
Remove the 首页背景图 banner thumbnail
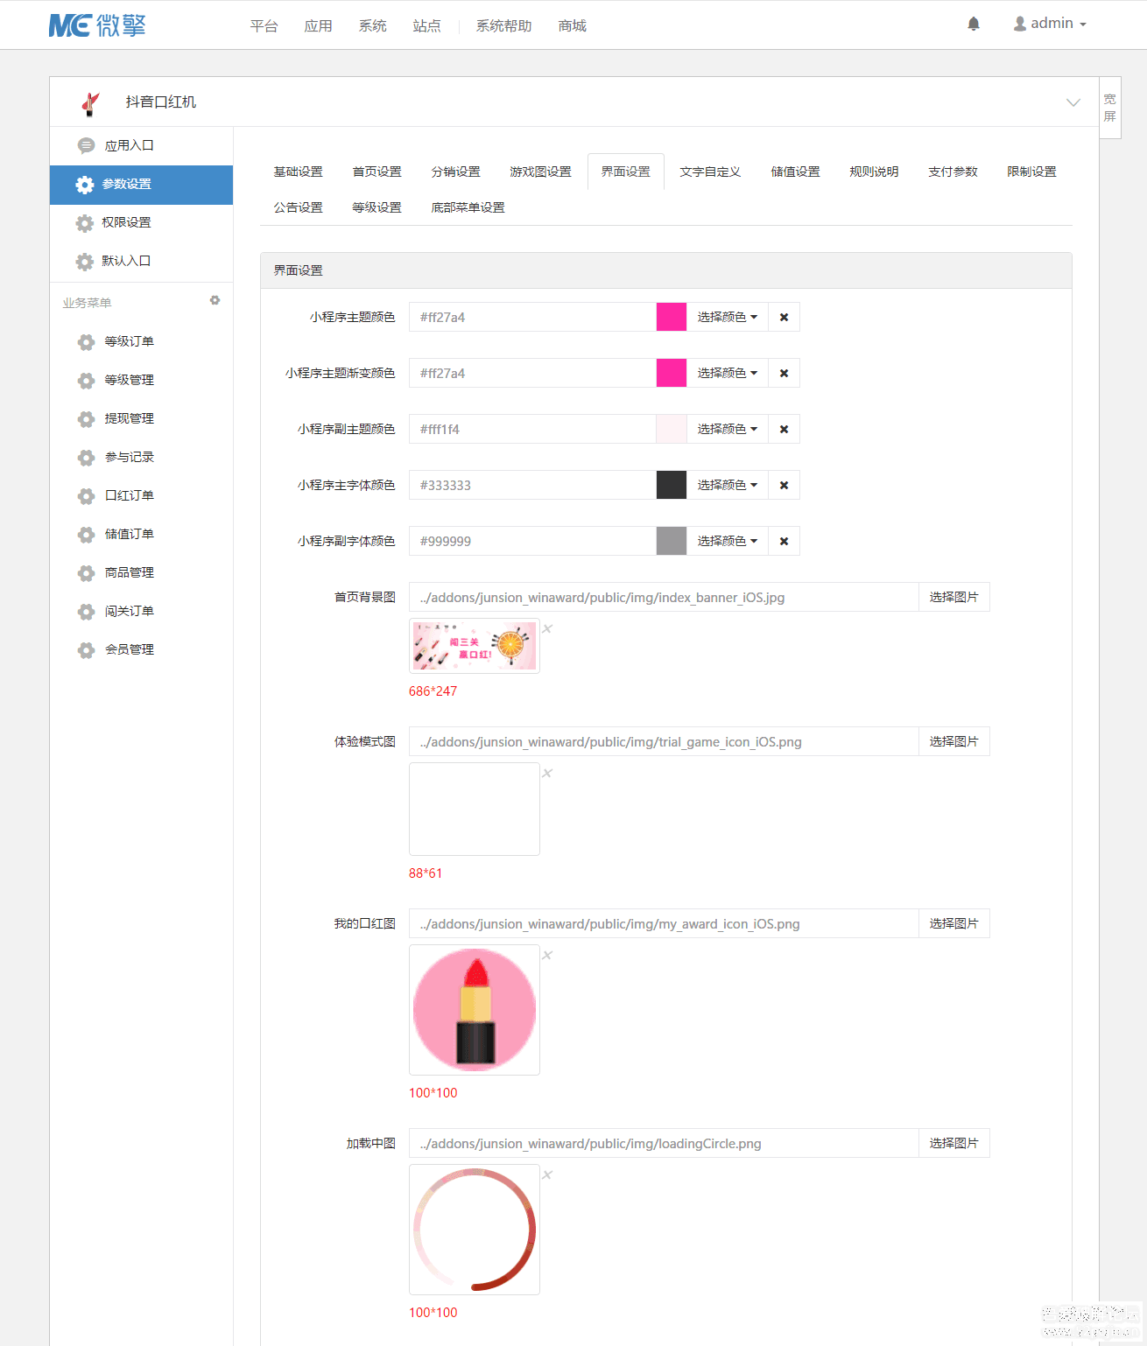pyautogui.click(x=547, y=628)
